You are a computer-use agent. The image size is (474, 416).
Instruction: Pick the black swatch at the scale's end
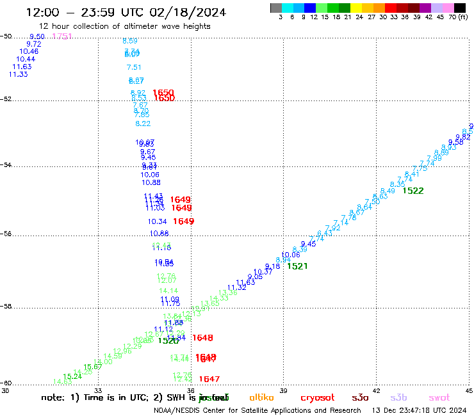click(x=459, y=8)
